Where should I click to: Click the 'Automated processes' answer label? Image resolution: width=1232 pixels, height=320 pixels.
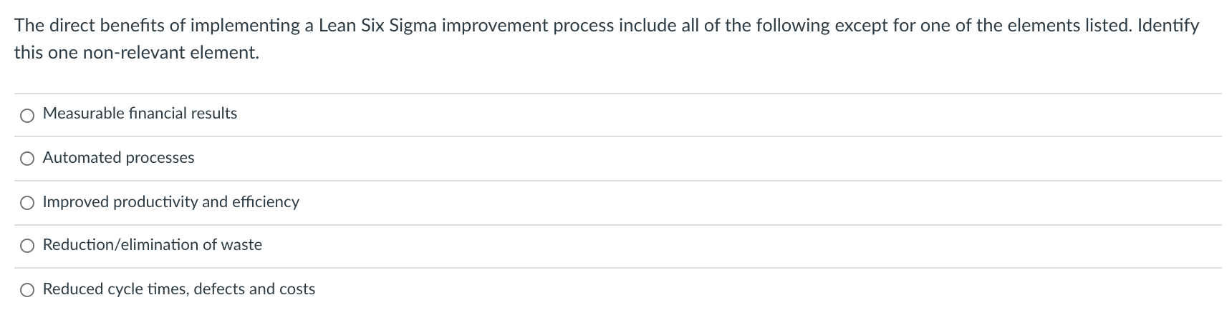(118, 158)
